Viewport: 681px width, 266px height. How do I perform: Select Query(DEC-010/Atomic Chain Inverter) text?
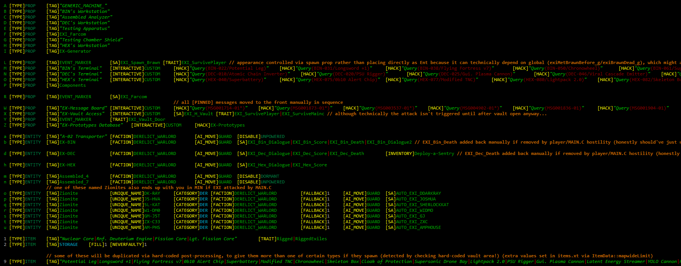[240, 74]
